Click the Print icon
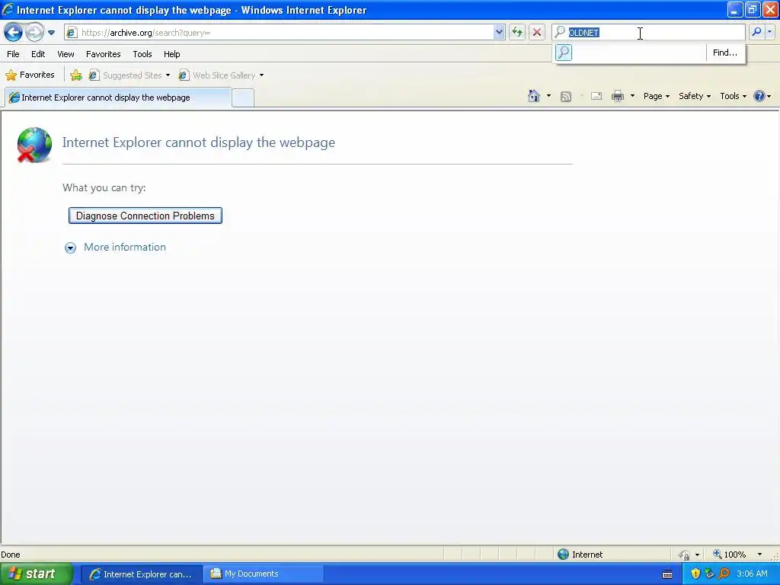The image size is (780, 585). (x=617, y=96)
